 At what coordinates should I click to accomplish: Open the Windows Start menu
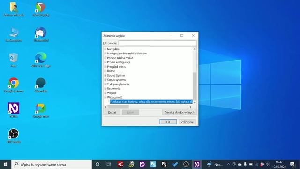6,164
